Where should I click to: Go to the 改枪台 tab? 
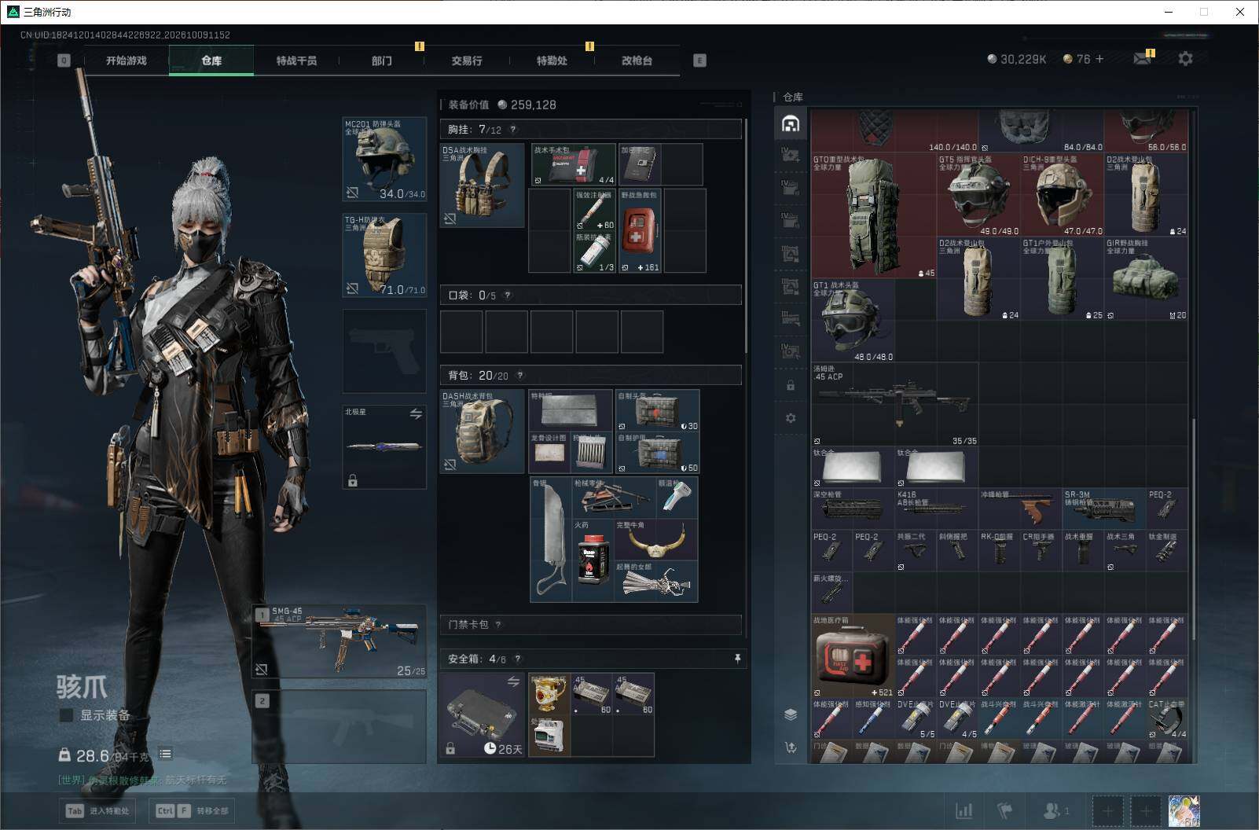(x=637, y=61)
